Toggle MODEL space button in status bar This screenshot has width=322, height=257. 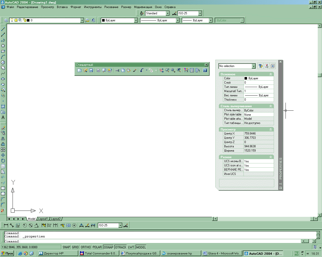click(x=141, y=247)
